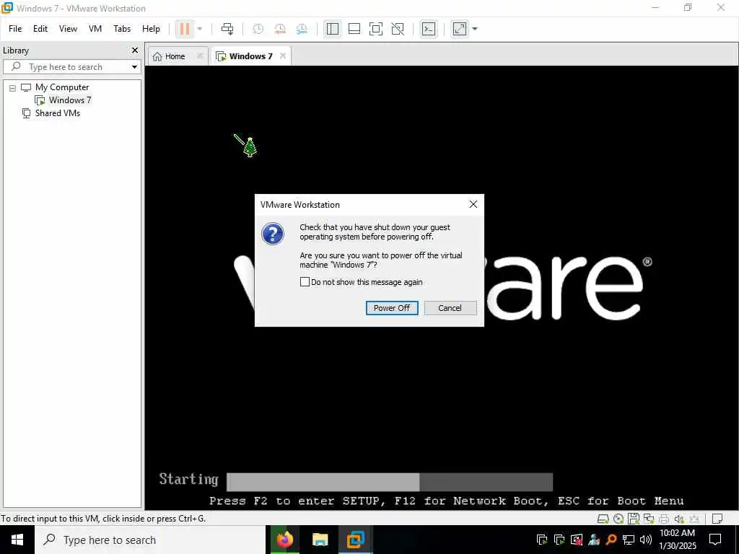739x554 pixels.
Task: Open the Help menu
Action: (x=152, y=29)
